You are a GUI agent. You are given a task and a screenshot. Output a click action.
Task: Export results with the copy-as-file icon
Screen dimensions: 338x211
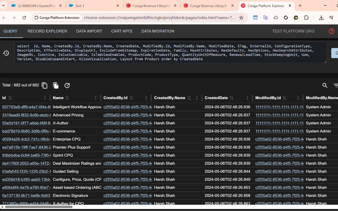pos(56,85)
